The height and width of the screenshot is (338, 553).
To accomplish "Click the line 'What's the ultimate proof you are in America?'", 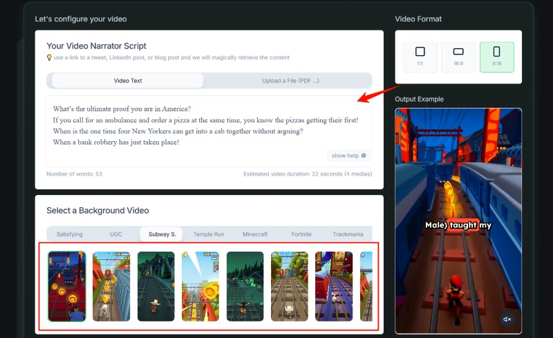I will (122, 109).
